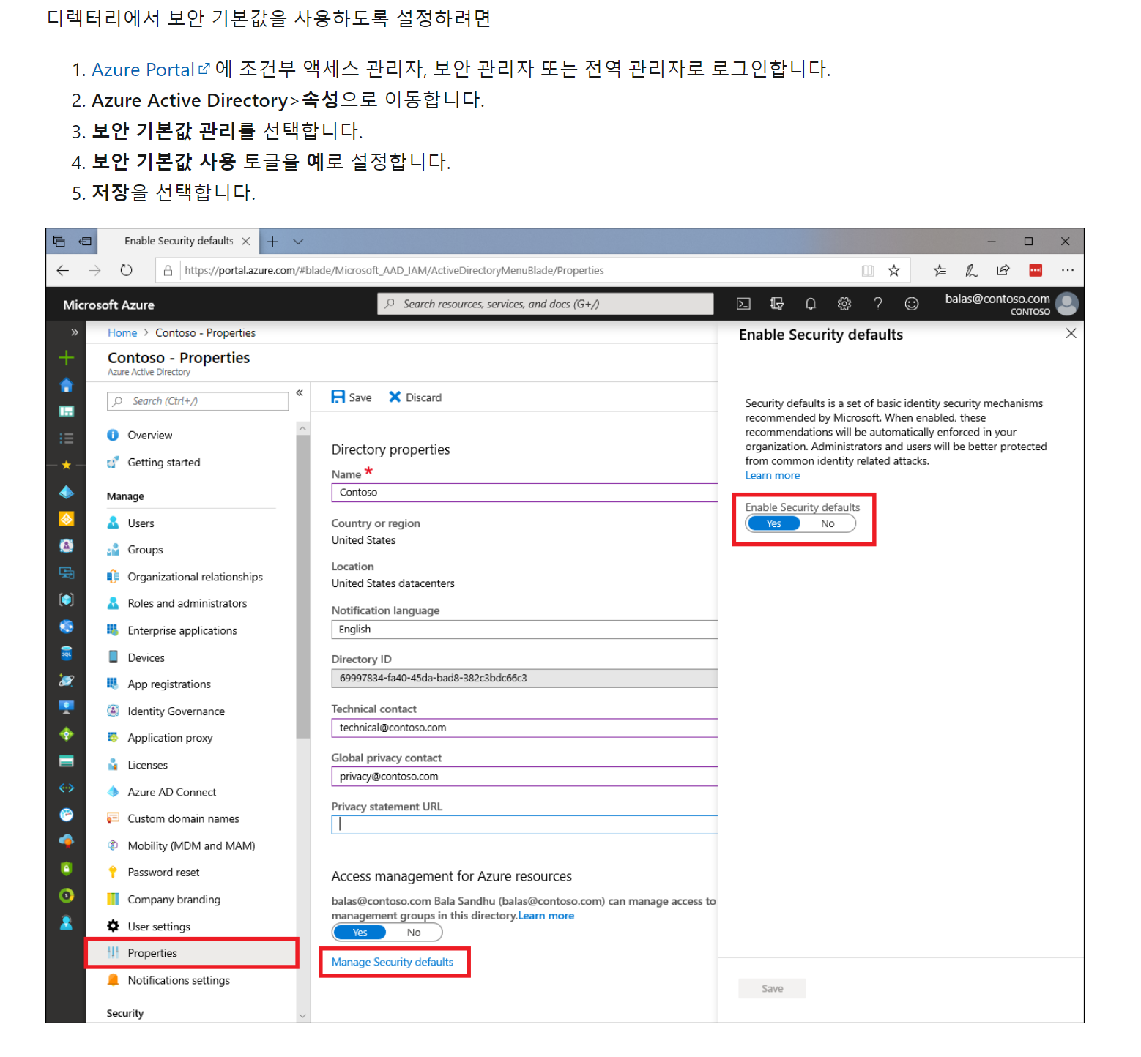Click the Create a resource plus icon
Viewport: 1141px width, 1057px height.
click(66, 357)
